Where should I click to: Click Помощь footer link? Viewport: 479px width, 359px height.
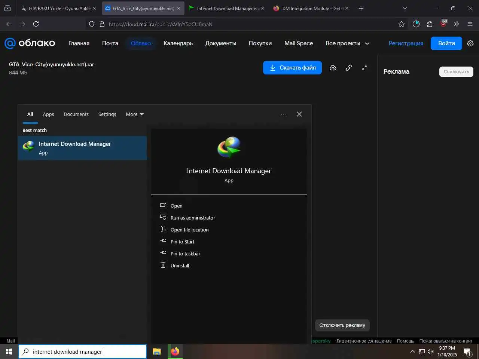405,341
